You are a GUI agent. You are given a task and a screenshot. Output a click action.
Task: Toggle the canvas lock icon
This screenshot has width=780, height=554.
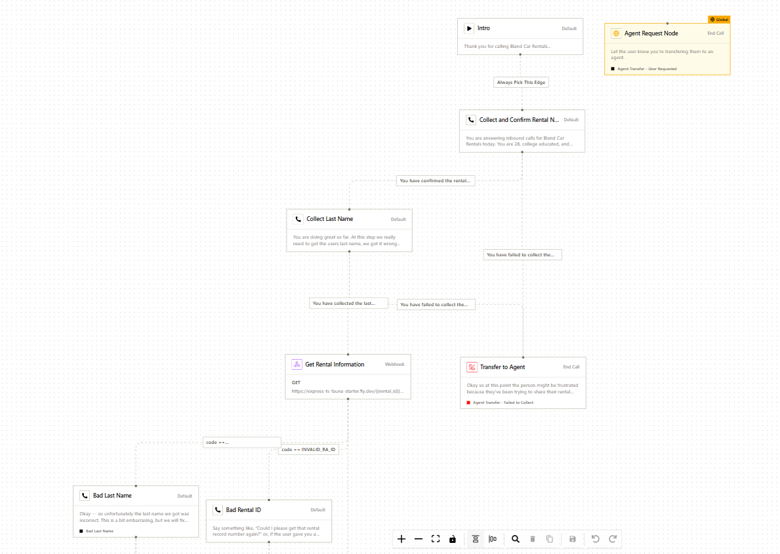click(x=453, y=539)
